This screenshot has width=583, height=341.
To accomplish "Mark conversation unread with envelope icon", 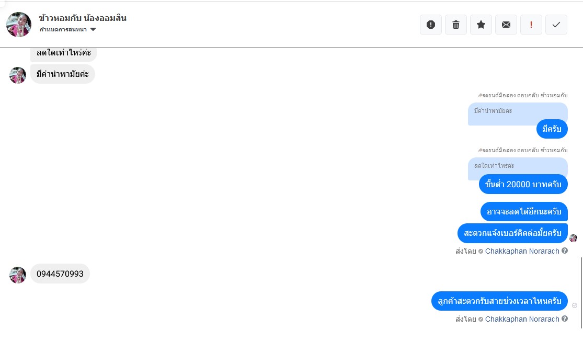I will pos(506,25).
